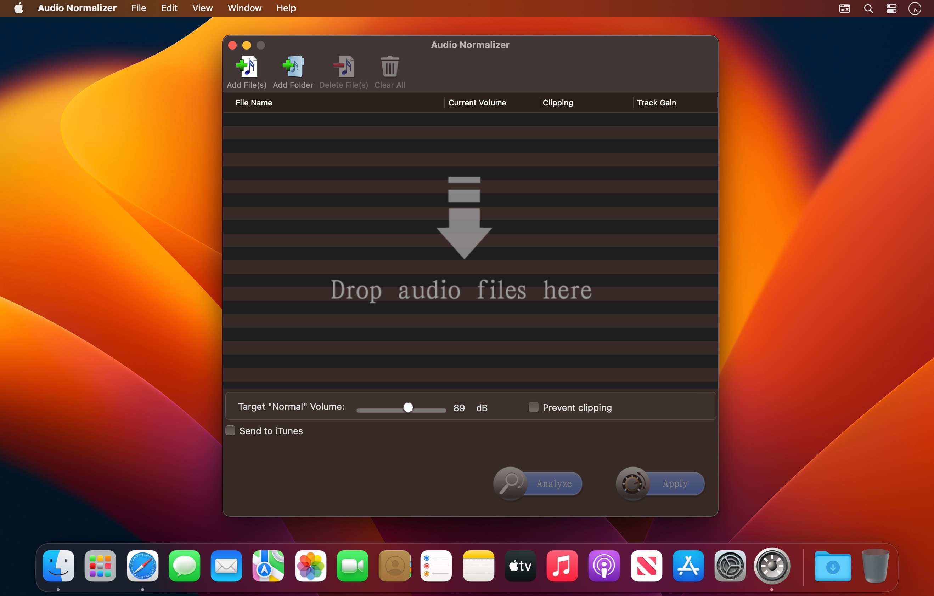Click the Clear All trash icon
Viewport: 934px width, 596px height.
coord(390,67)
